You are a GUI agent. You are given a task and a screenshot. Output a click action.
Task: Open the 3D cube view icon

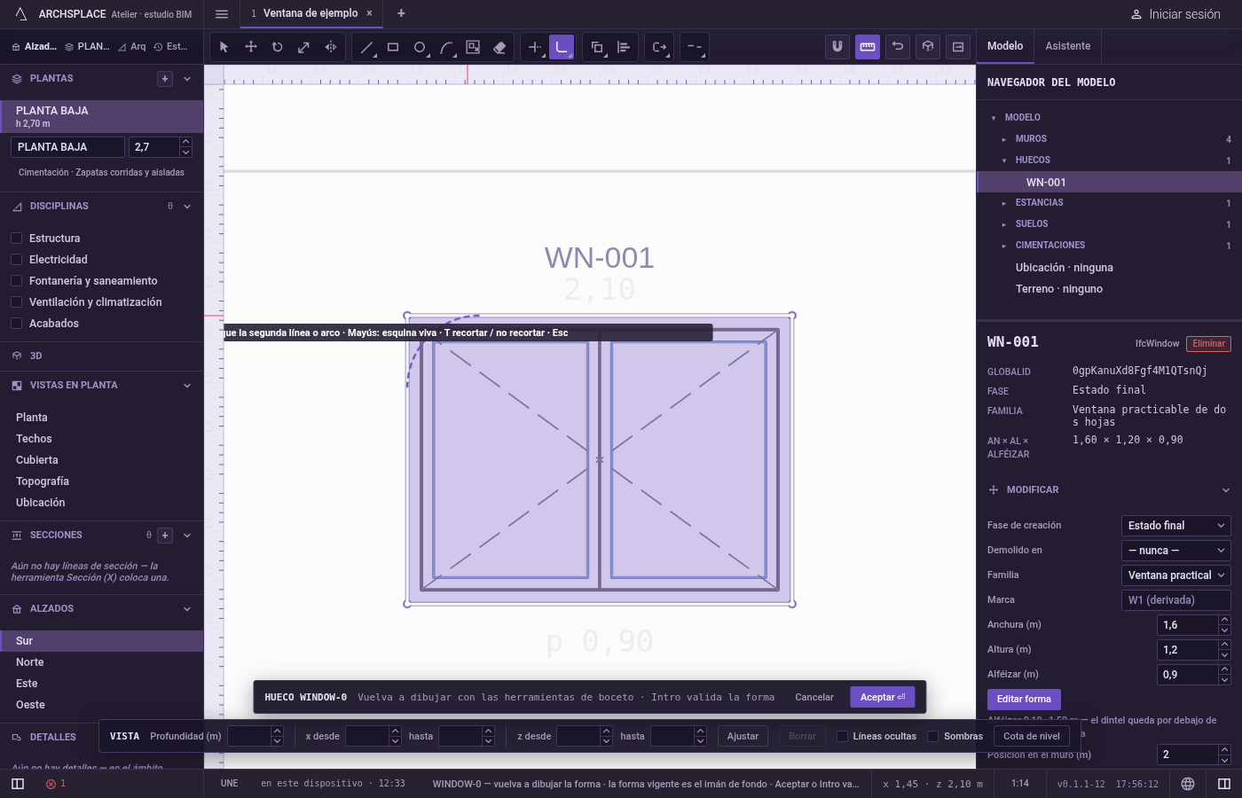click(x=928, y=47)
